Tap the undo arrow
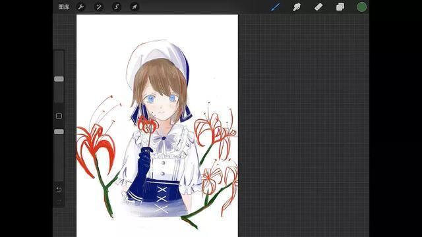 pos(59,189)
